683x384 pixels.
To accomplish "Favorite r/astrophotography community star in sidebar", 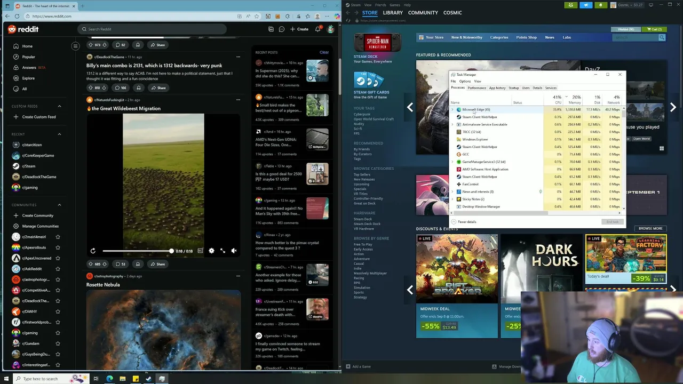I will 58,279.
